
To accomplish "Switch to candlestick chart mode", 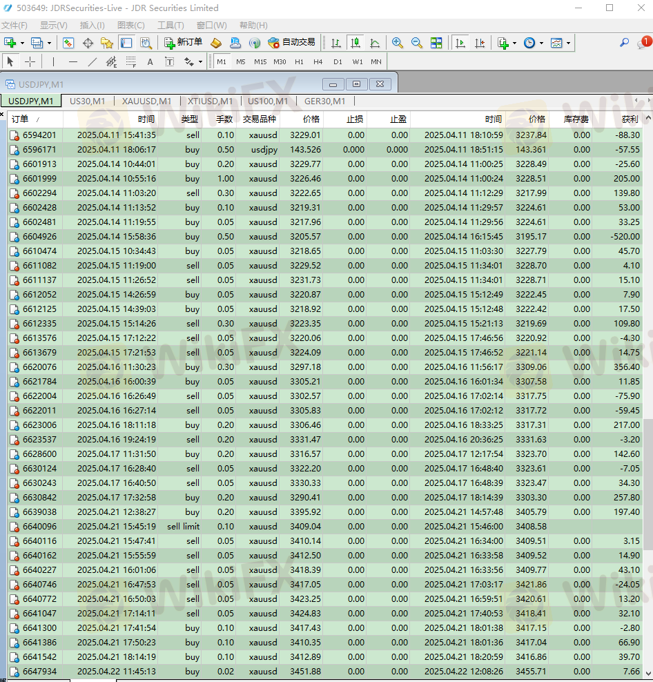I will tap(355, 43).
